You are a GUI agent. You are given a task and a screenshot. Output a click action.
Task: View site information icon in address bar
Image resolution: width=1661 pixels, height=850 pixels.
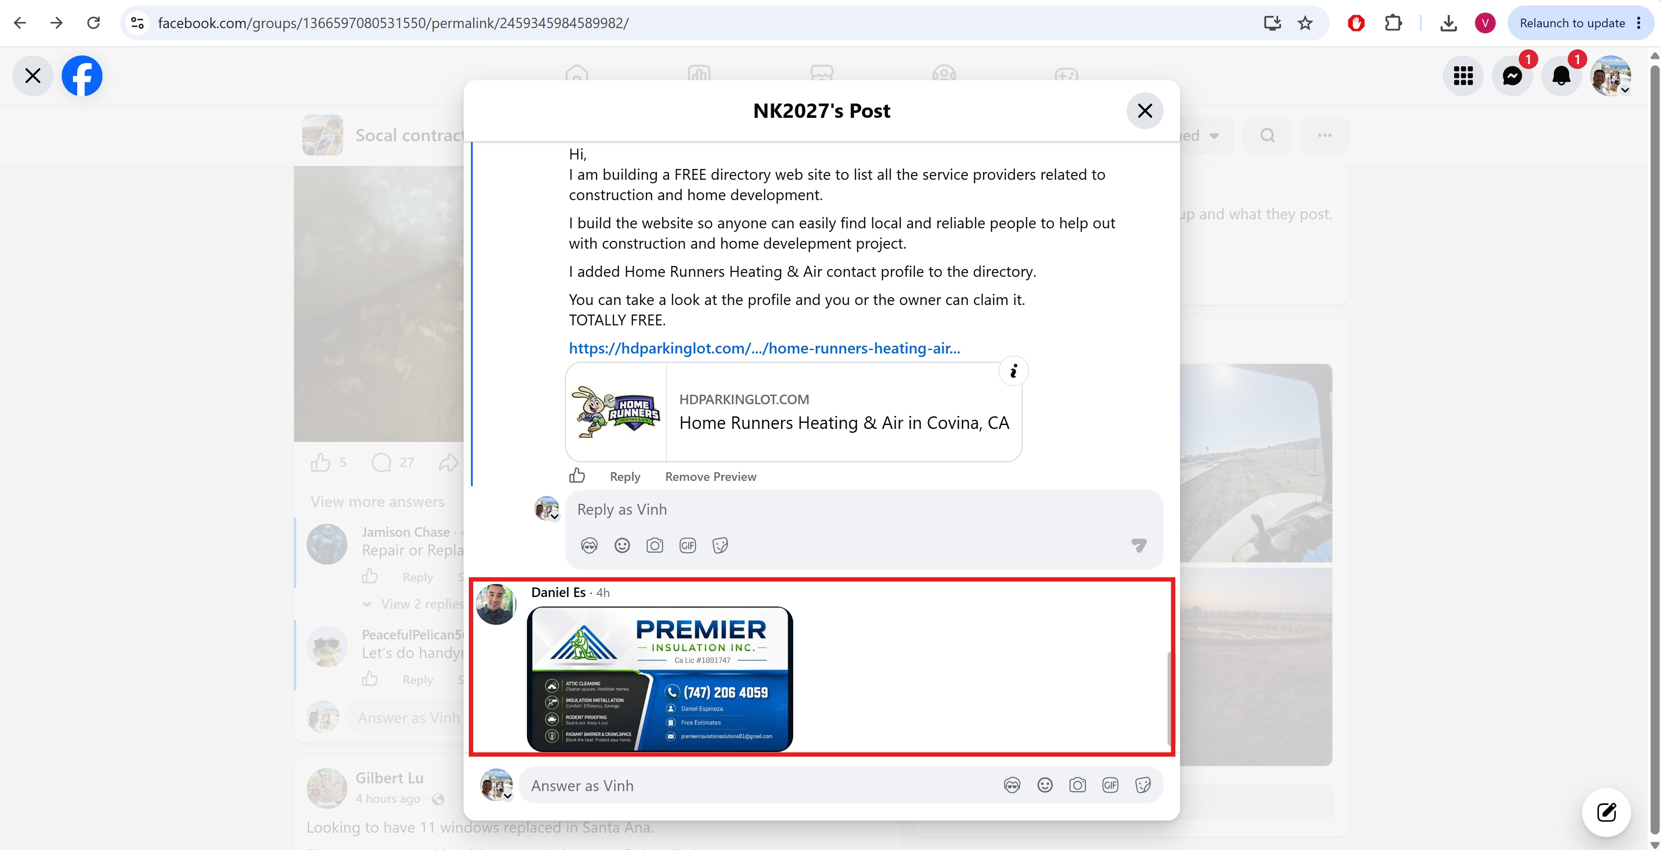click(137, 23)
